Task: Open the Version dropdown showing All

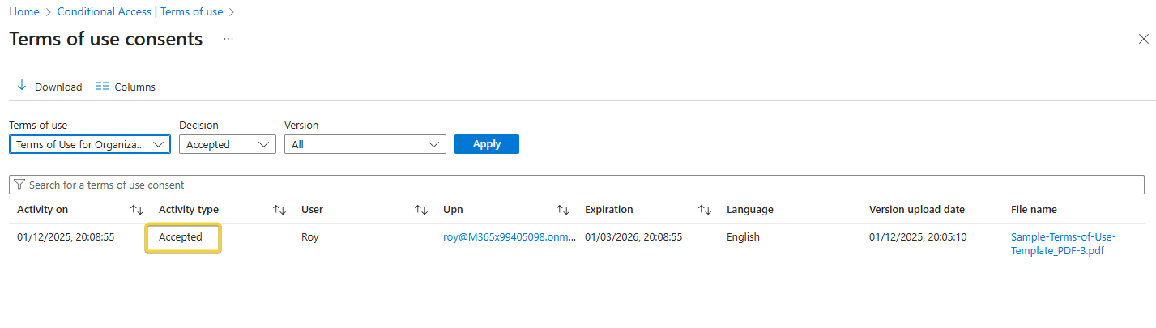Action: point(365,144)
